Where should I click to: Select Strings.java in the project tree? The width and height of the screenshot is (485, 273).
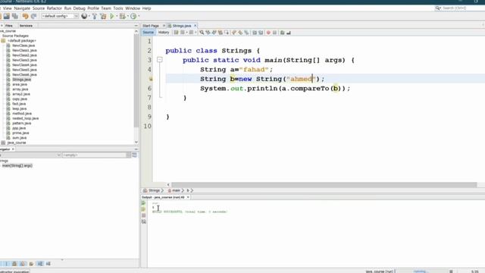pos(21,80)
